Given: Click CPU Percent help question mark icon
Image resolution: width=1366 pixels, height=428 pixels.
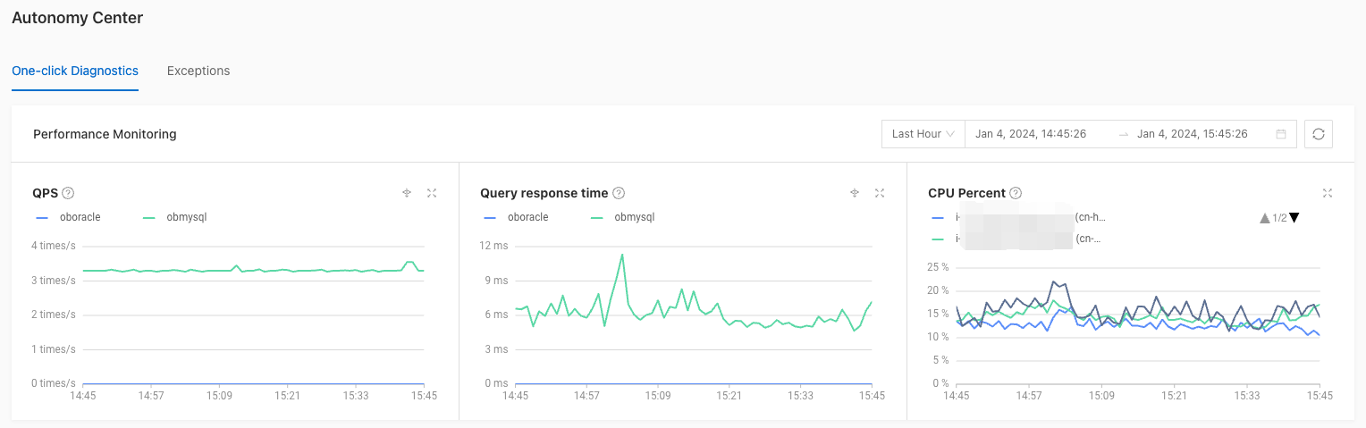Looking at the screenshot, I should click(1016, 193).
